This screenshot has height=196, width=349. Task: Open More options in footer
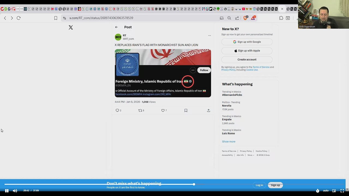pyautogui.click(x=251, y=155)
